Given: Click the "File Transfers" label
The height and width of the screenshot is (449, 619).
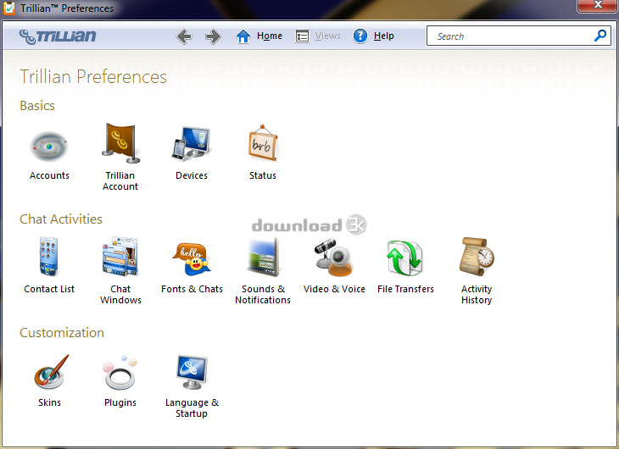Looking at the screenshot, I should coord(405,289).
